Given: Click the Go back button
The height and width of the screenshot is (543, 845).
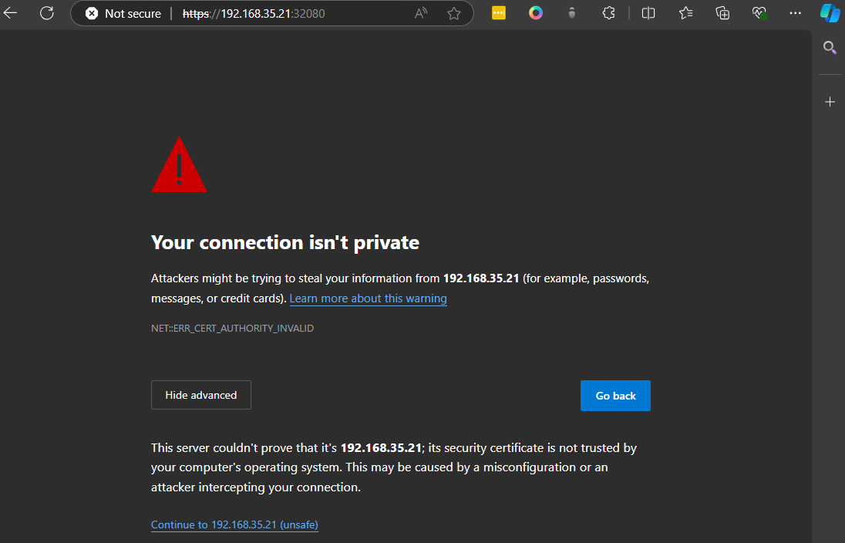Looking at the screenshot, I should [x=615, y=396].
